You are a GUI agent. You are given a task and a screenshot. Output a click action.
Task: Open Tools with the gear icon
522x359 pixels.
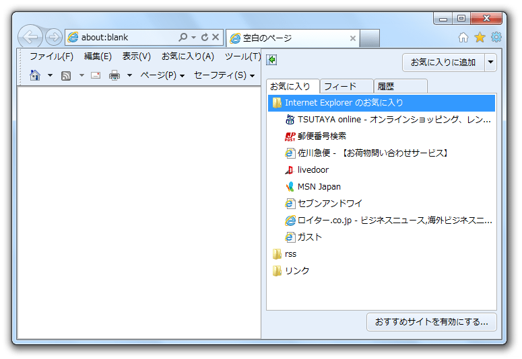496,37
